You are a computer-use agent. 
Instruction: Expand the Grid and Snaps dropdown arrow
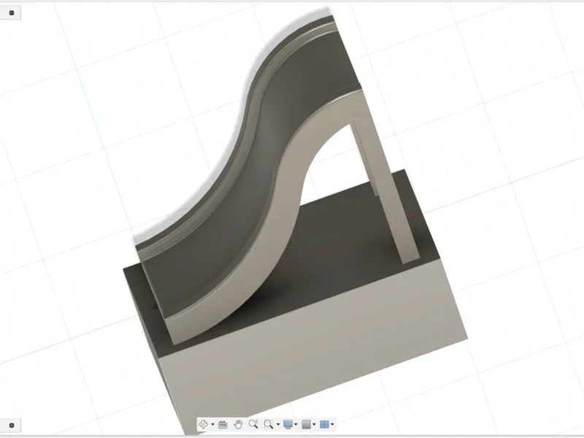[314, 425]
